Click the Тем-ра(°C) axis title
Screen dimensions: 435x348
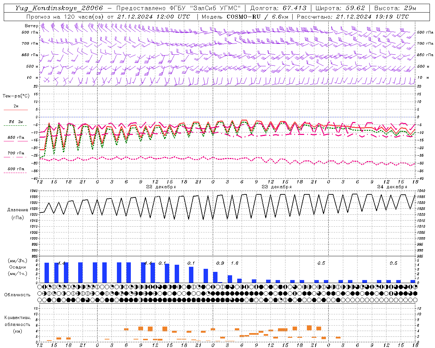pyautogui.click(x=16, y=96)
